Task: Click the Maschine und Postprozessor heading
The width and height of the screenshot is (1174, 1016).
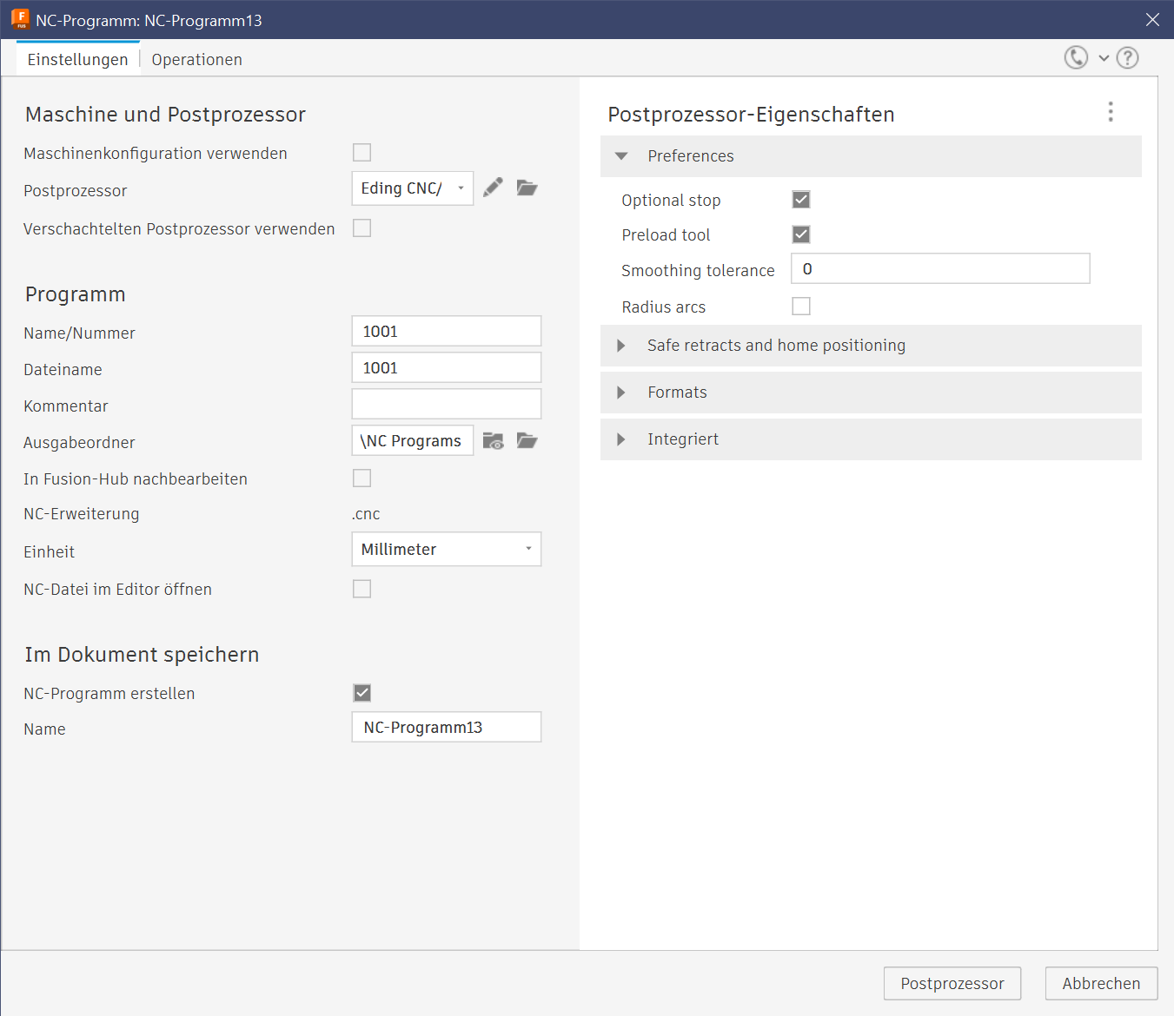Action: [165, 115]
